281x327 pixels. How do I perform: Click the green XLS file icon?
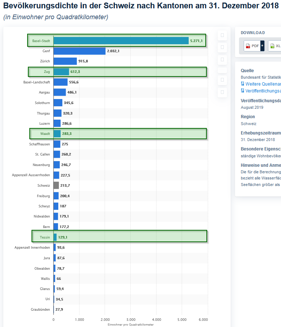coord(272,46)
